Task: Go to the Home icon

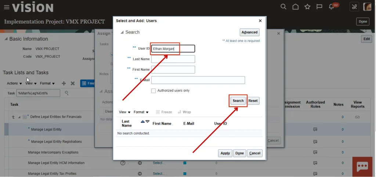Action: pos(295,7)
